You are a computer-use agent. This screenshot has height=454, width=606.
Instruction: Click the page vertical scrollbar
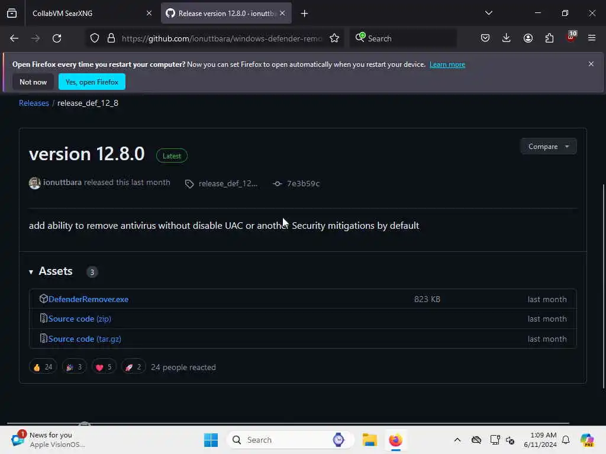point(603,286)
